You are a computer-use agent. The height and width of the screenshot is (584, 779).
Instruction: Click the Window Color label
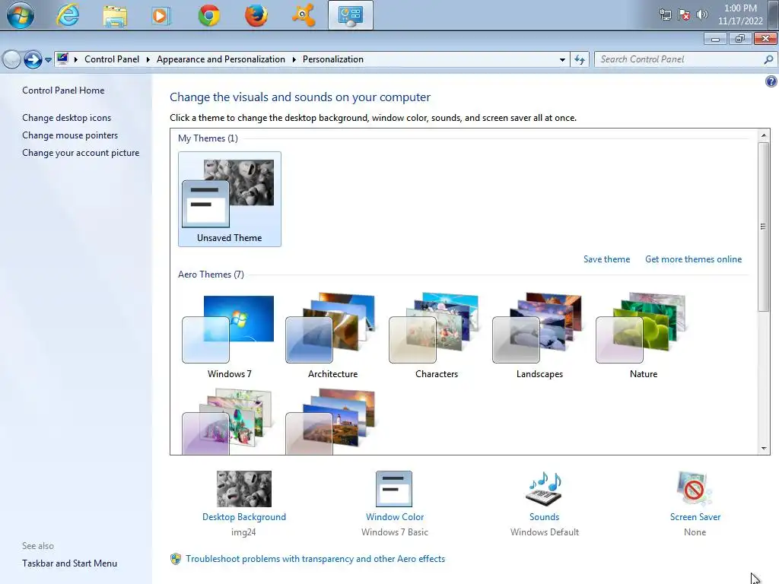click(395, 517)
